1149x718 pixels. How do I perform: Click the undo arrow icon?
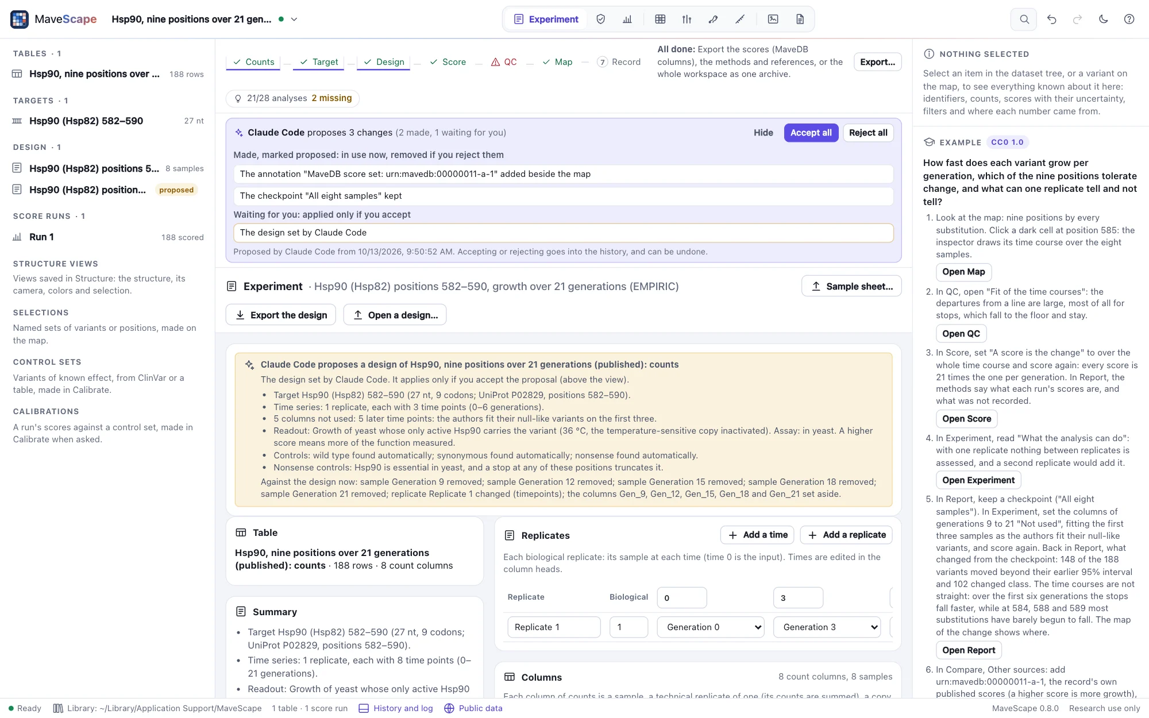[1051, 19]
